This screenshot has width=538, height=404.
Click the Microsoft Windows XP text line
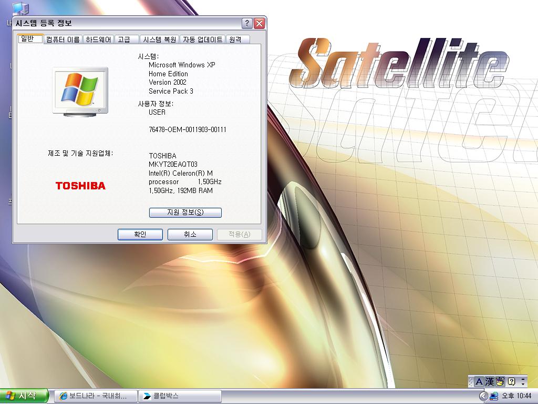pyautogui.click(x=182, y=65)
